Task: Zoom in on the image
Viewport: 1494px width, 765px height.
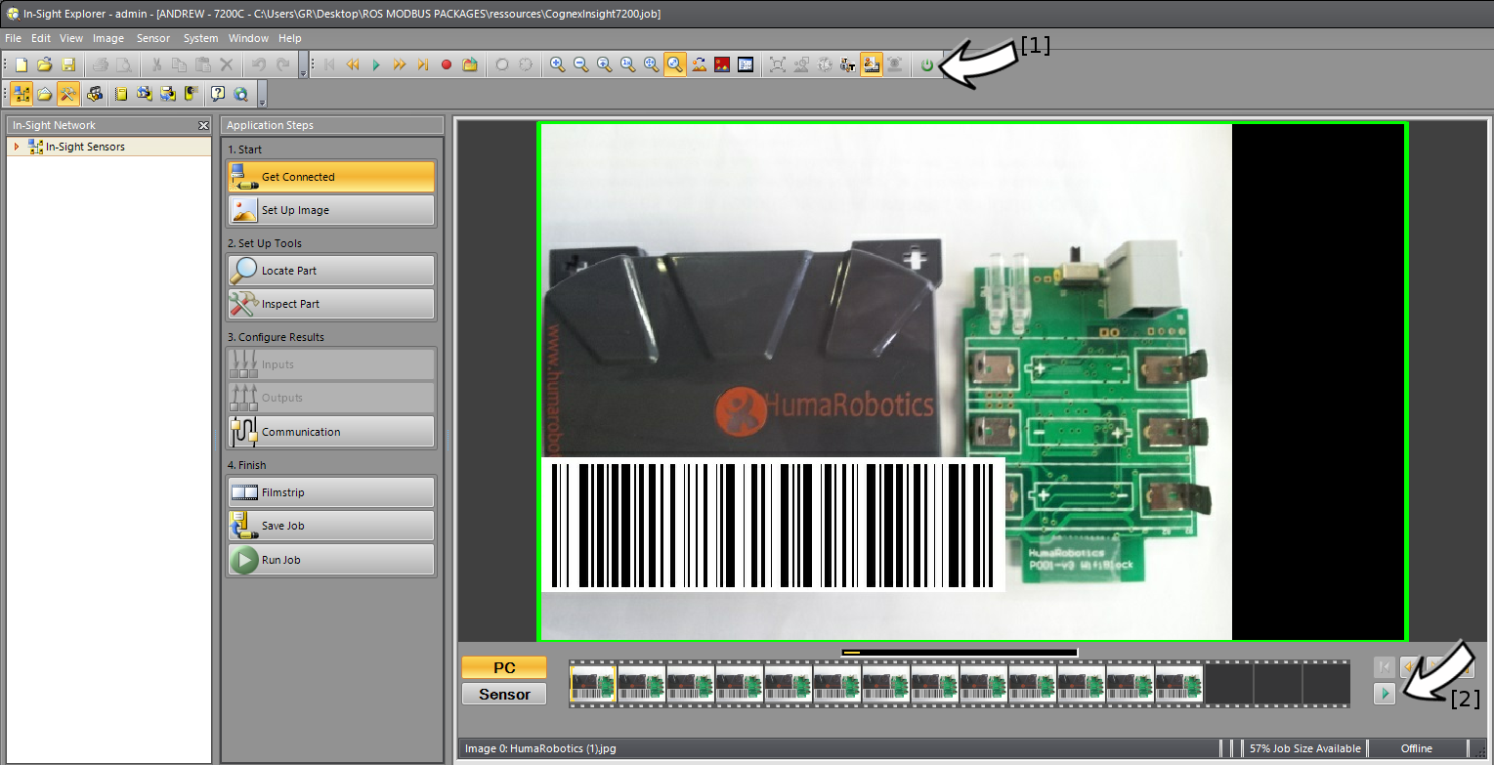Action: (557, 64)
